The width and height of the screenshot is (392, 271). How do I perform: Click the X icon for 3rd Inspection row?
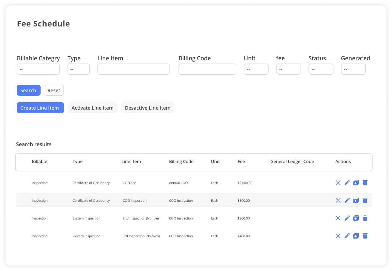pyautogui.click(x=338, y=236)
